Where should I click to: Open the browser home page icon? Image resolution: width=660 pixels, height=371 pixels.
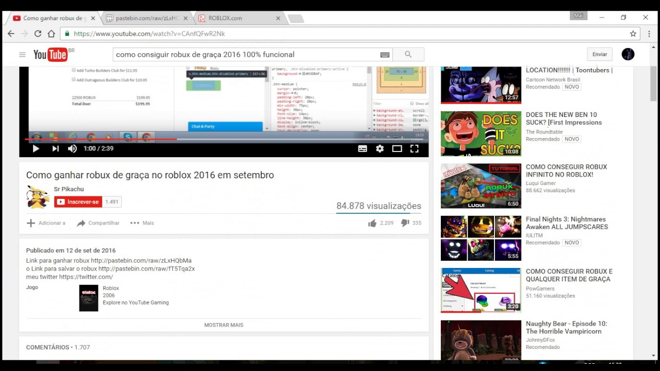pos(51,33)
